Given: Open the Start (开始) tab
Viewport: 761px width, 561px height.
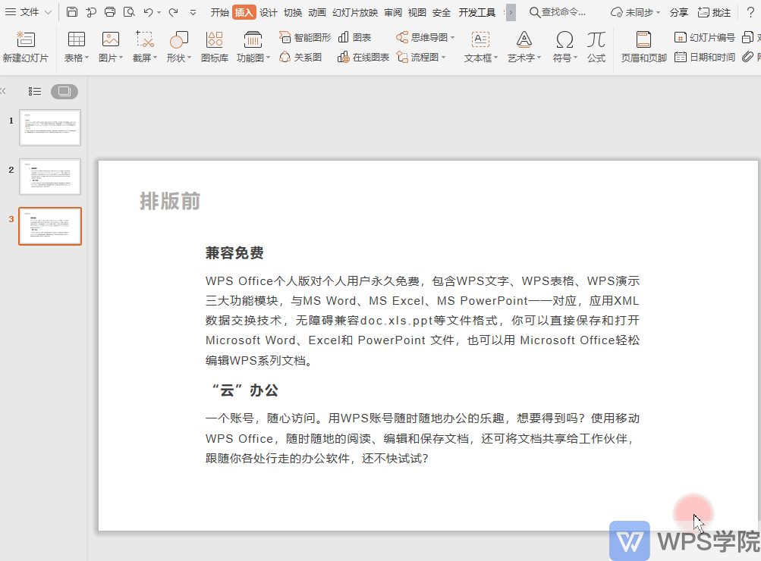Looking at the screenshot, I should click(x=219, y=13).
